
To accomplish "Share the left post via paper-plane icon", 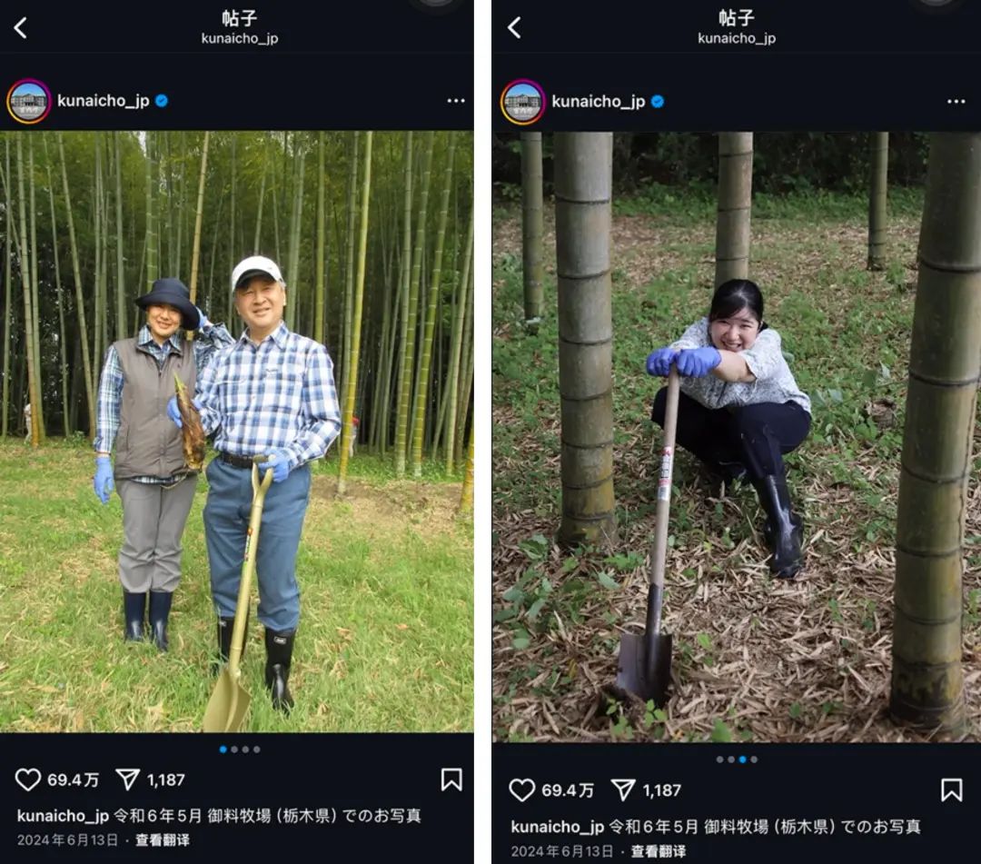I will pyautogui.click(x=128, y=780).
